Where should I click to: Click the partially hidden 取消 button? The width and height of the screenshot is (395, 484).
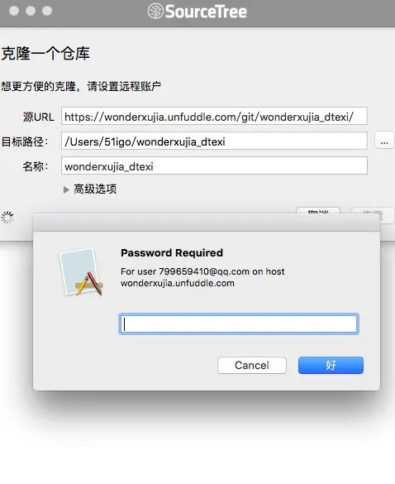318,210
